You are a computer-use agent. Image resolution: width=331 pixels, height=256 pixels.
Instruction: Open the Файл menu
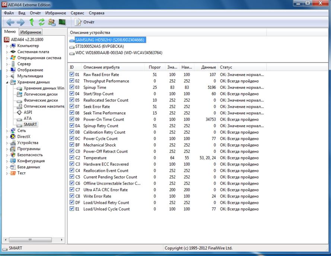point(9,13)
